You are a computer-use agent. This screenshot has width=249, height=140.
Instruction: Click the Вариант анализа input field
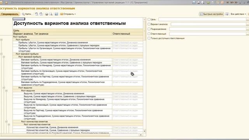(209, 24)
